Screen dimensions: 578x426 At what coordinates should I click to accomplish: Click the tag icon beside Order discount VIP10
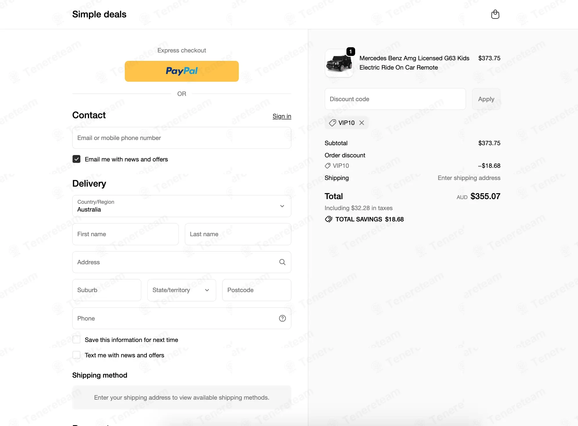tap(328, 166)
